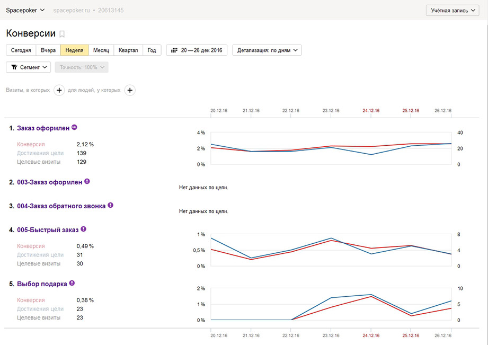Click the badge icon beside 'Заказ оформлен'
The width and height of the screenshot is (488, 345).
pyautogui.click(x=74, y=127)
